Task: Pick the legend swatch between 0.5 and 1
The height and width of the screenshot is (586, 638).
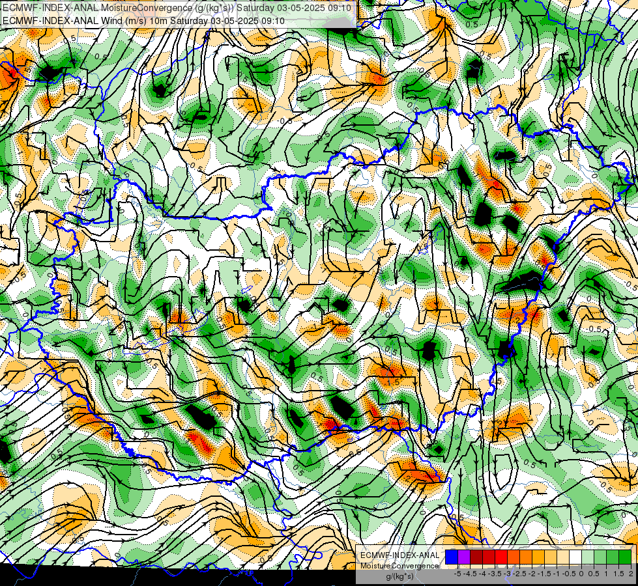Action: click(600, 557)
